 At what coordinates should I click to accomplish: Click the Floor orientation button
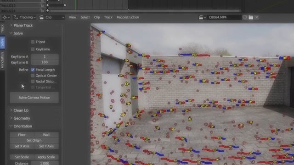(22, 135)
